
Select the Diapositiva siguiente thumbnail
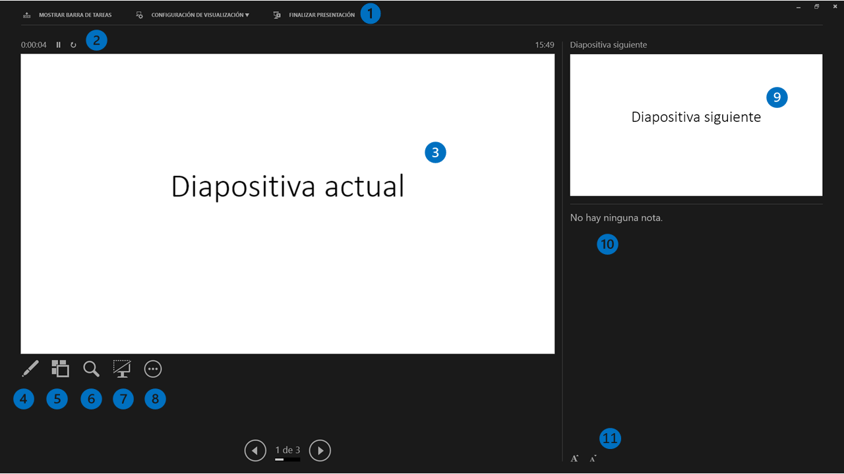pyautogui.click(x=696, y=125)
